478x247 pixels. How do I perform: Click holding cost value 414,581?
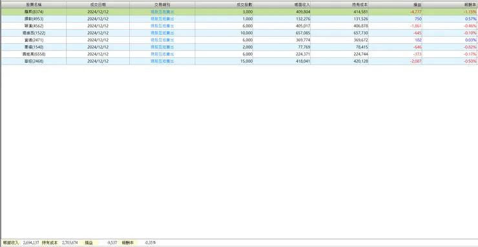point(361,12)
